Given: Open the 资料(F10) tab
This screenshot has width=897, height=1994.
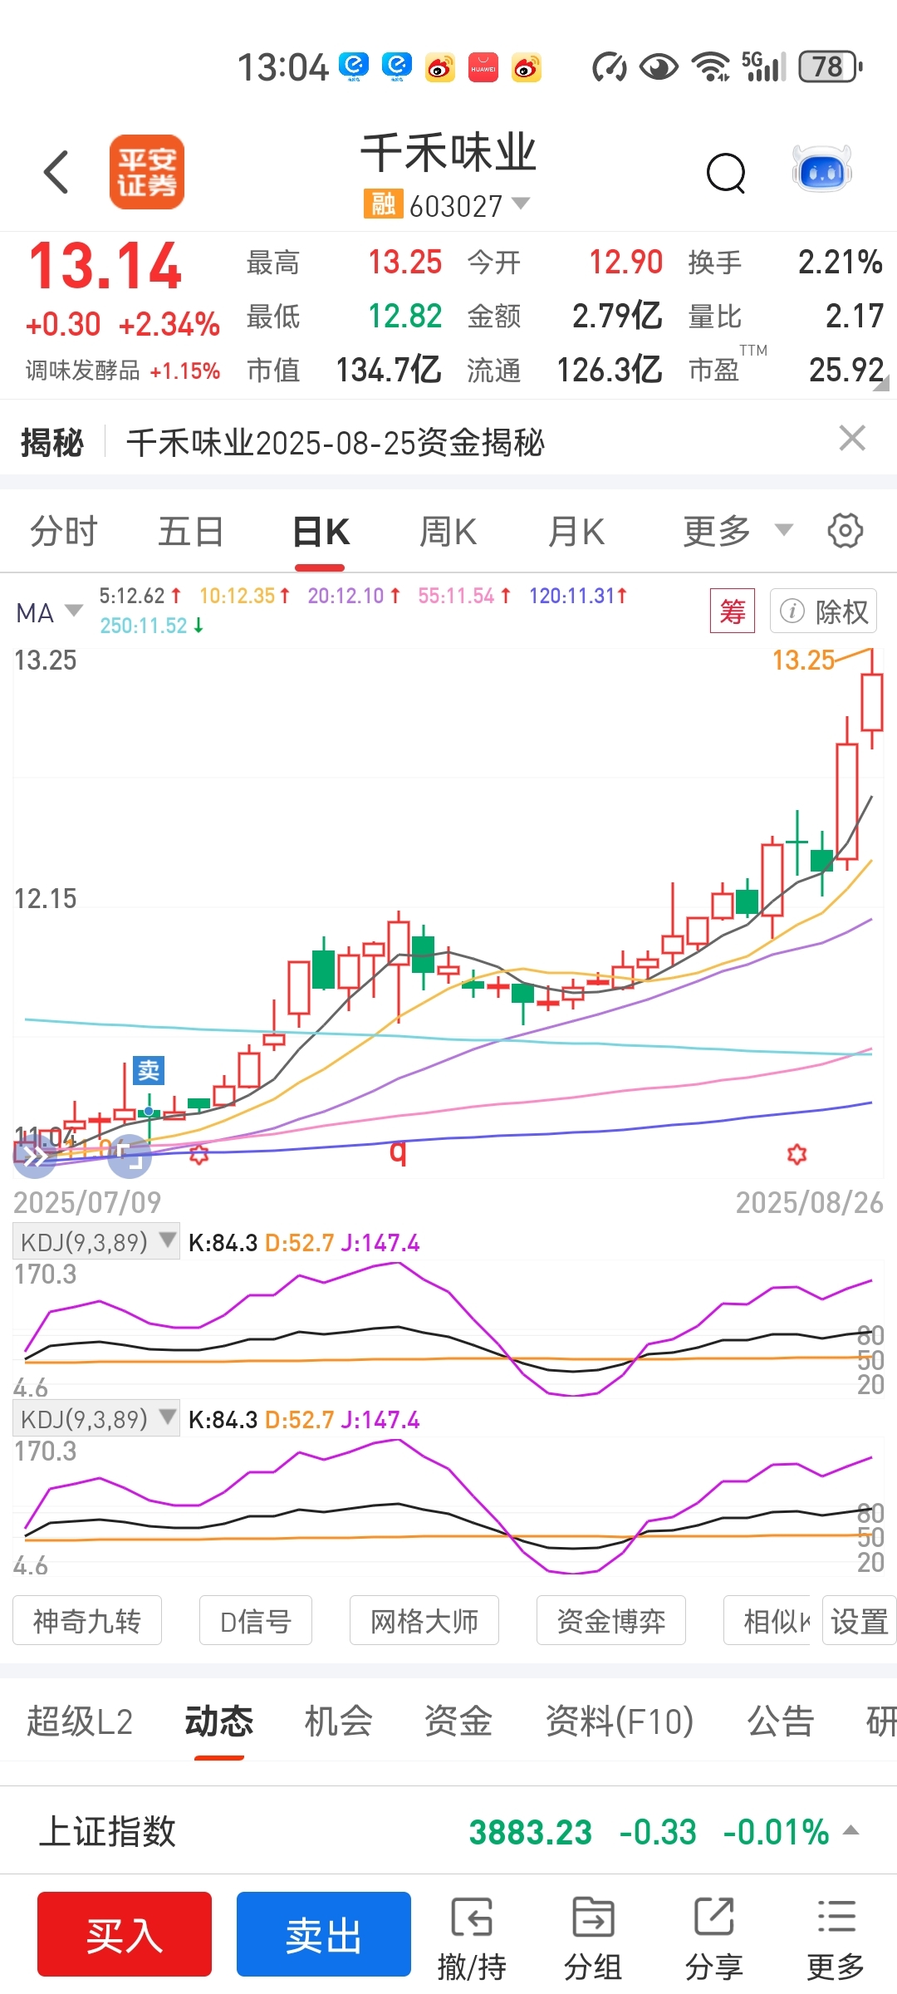Looking at the screenshot, I should pos(620,1721).
